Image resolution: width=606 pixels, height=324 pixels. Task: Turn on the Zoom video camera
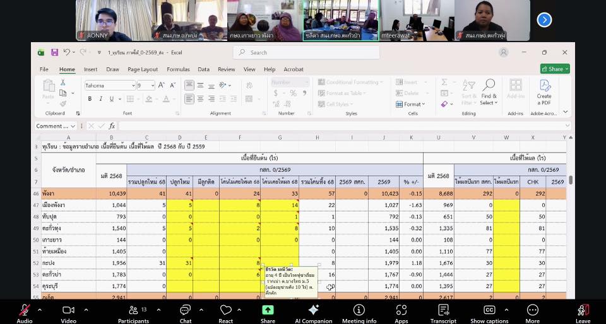point(69,310)
